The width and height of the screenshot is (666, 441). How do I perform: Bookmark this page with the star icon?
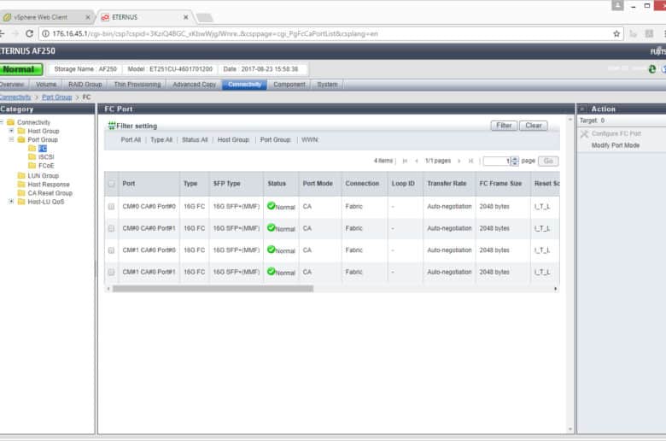(616, 33)
